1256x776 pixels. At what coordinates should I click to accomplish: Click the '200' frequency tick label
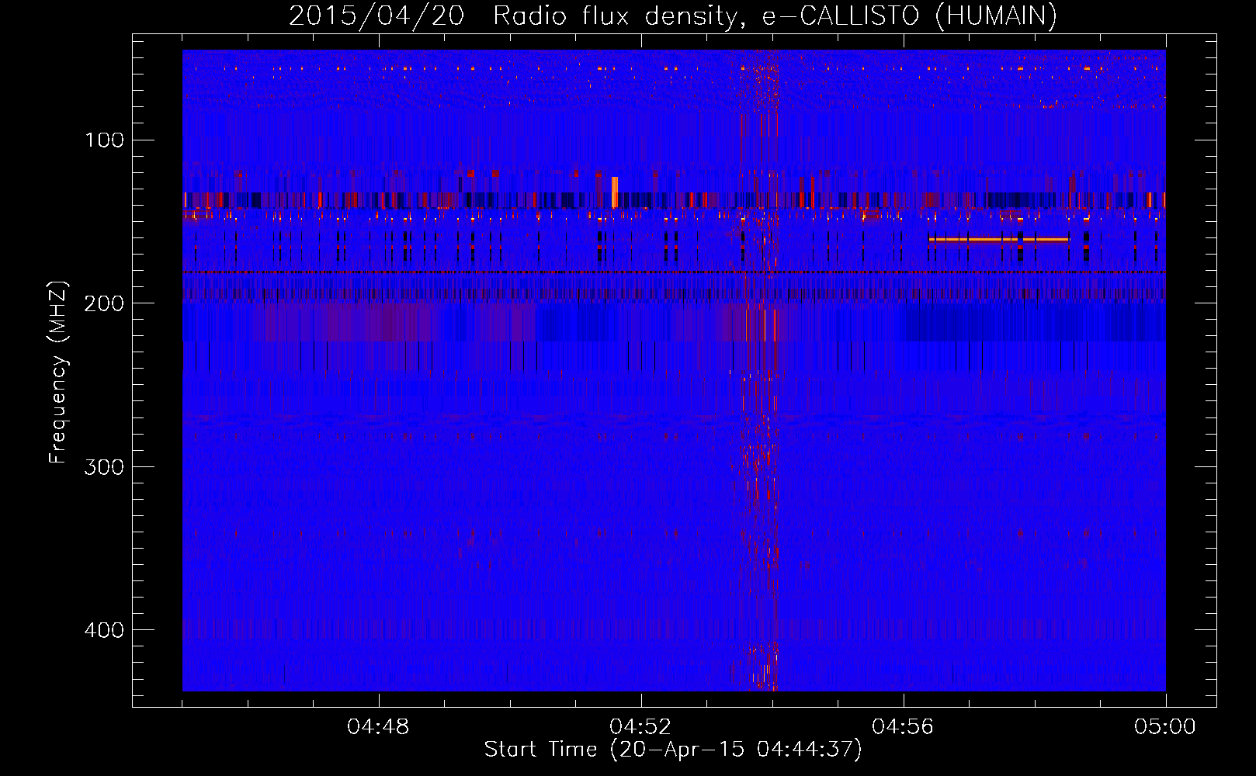tap(104, 303)
